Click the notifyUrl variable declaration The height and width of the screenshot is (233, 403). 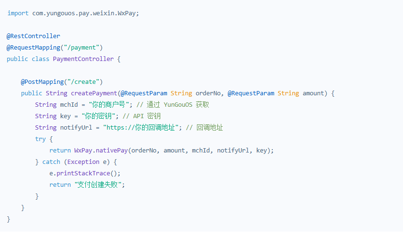[76, 128]
